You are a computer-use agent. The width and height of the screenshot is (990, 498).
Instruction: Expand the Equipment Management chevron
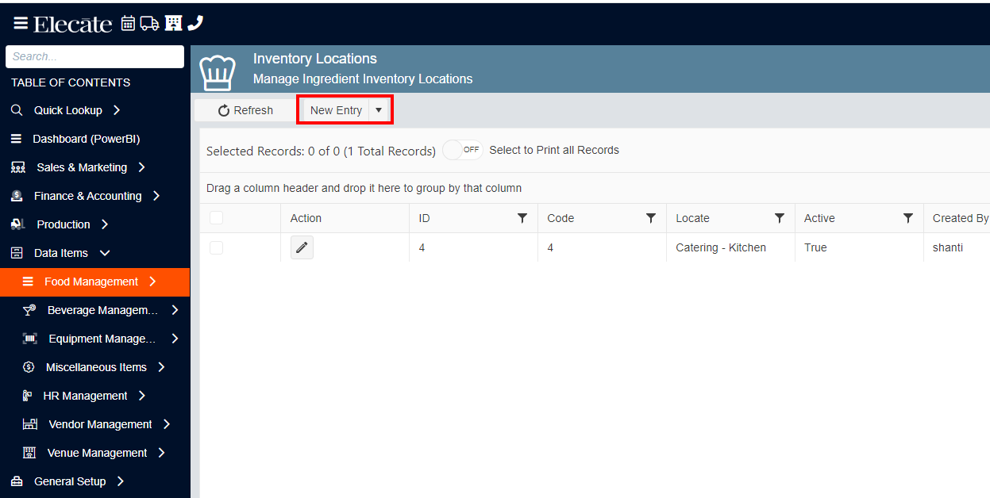[x=175, y=339]
